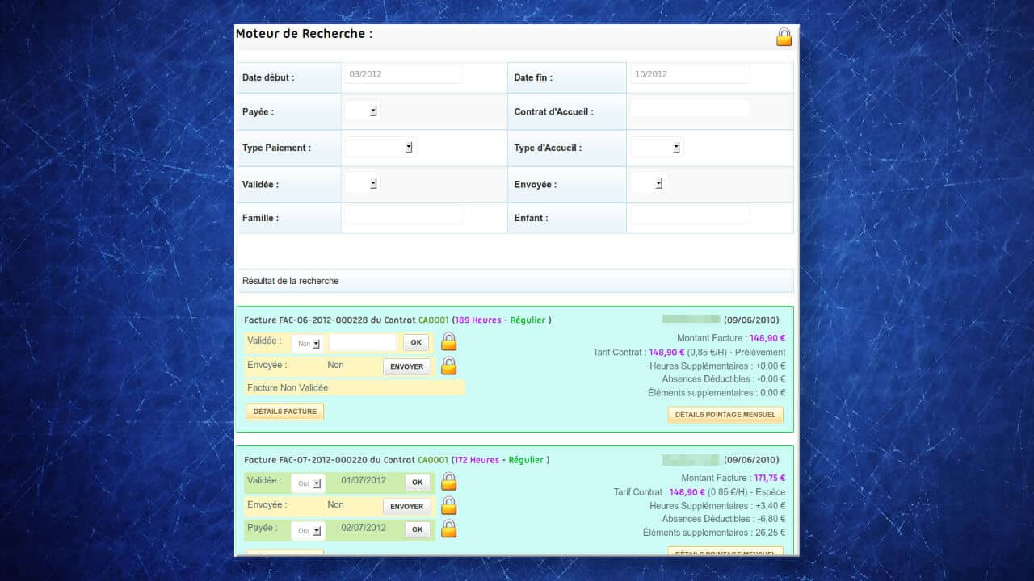The image size is (1034, 581).
Task: Click the Contrat d'Accueil input field
Action: click(689, 108)
